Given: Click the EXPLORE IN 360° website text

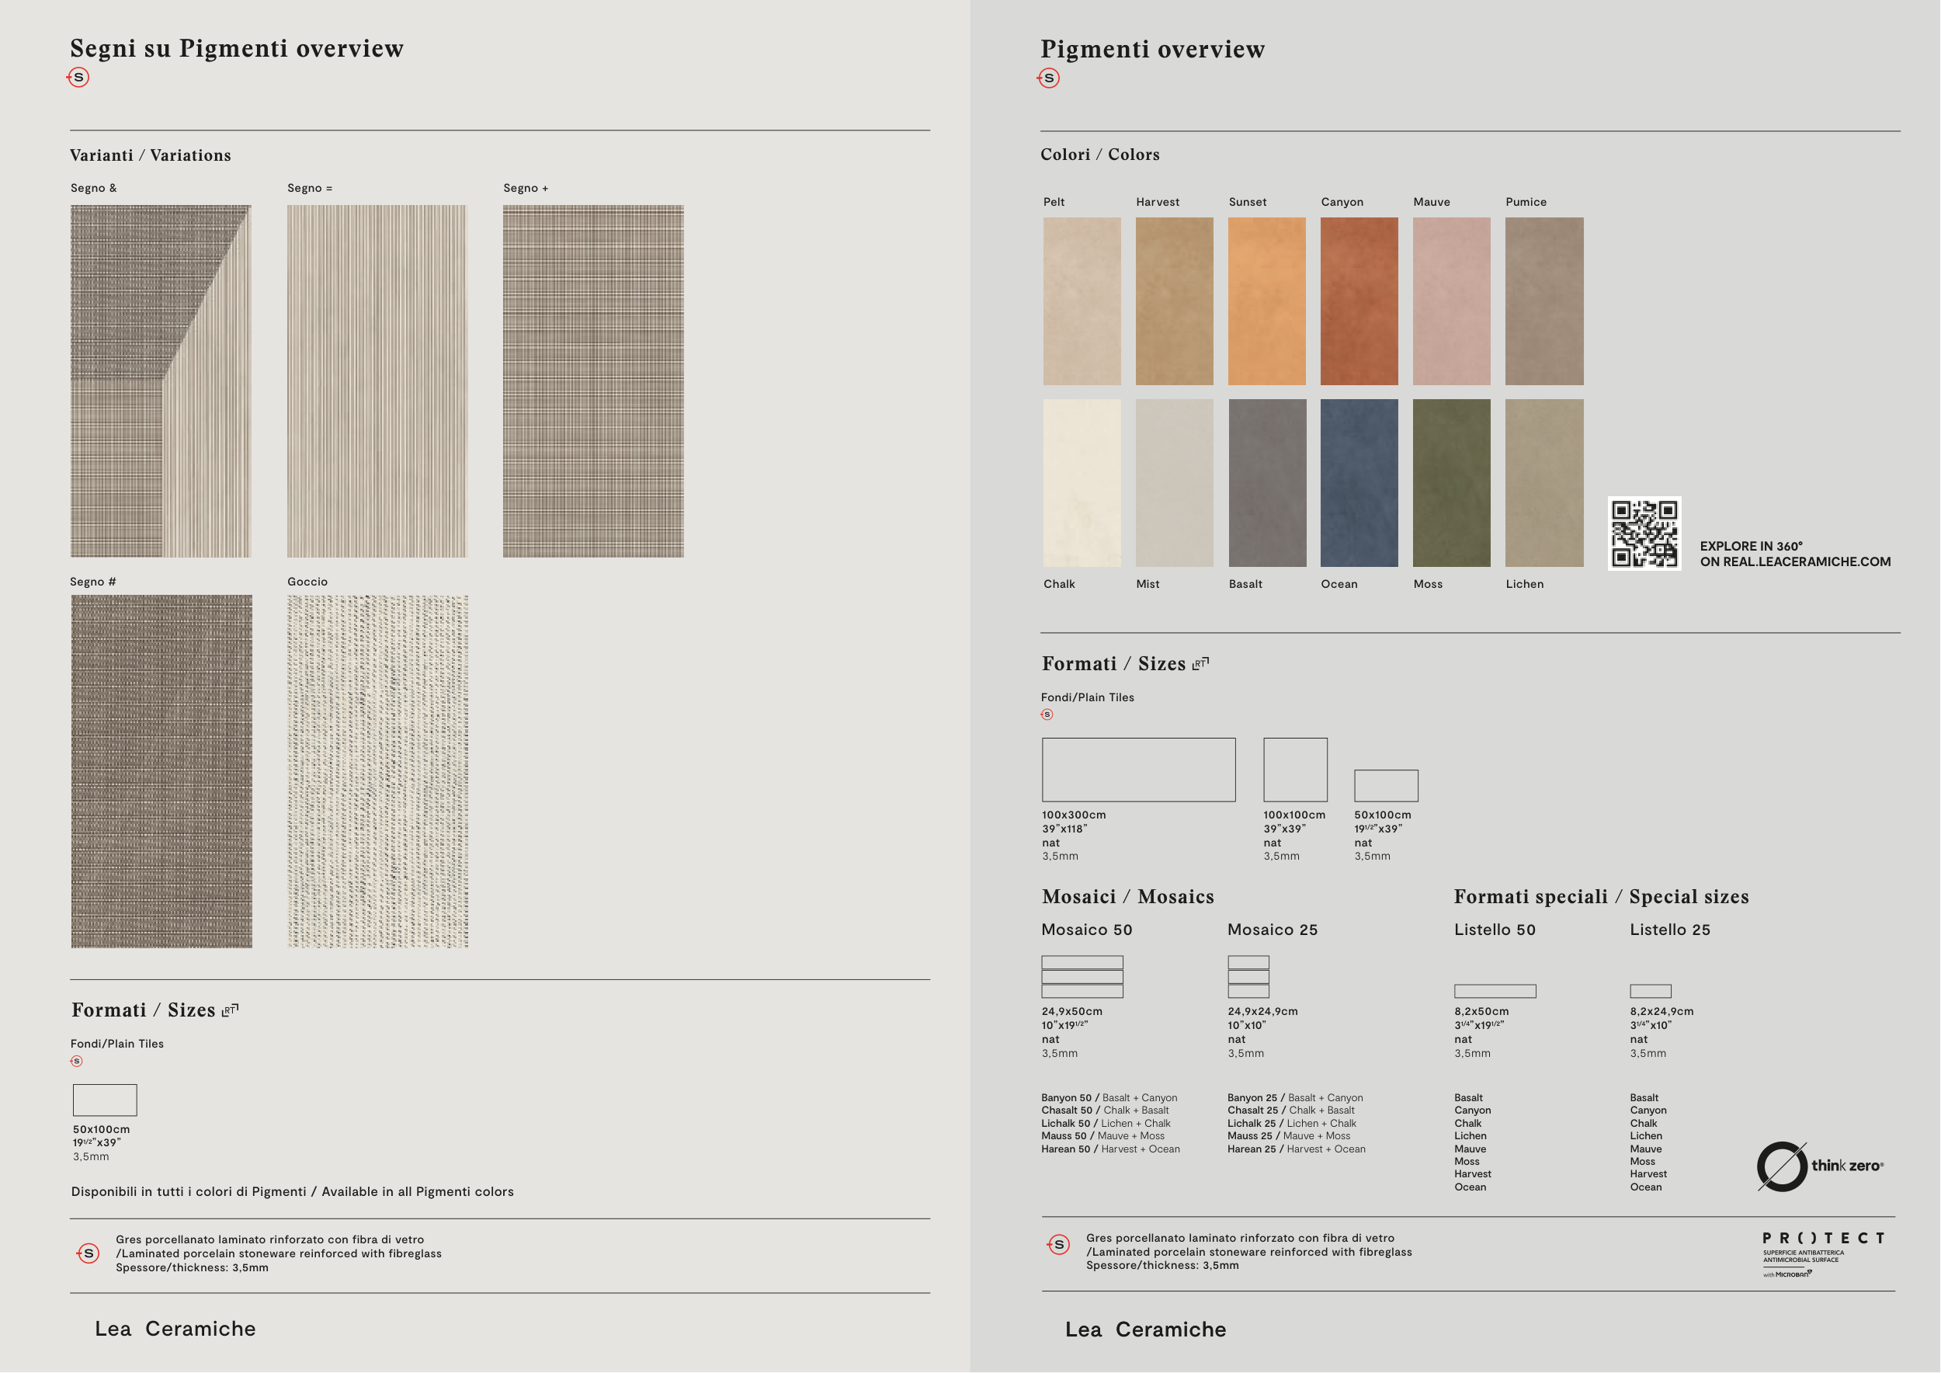Looking at the screenshot, I should (1795, 554).
